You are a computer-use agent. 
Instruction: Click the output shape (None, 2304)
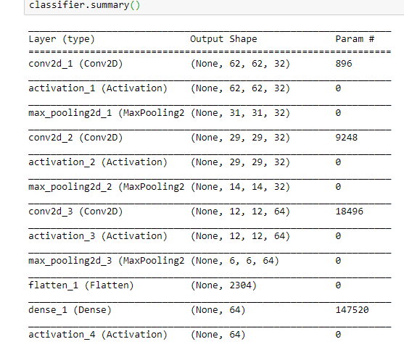coord(223,285)
